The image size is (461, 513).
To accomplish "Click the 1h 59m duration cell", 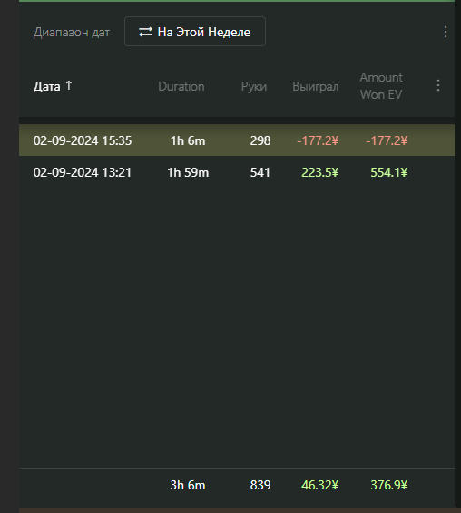I will 188,172.
